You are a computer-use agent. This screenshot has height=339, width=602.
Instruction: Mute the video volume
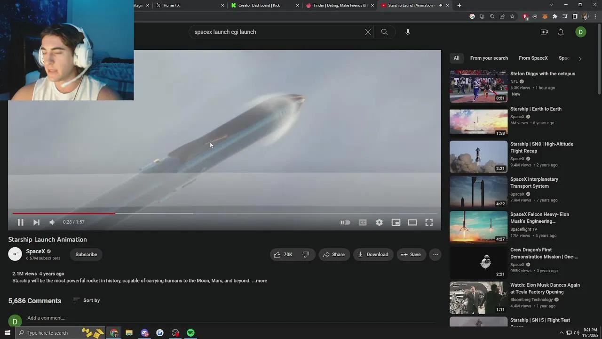pos(52,222)
